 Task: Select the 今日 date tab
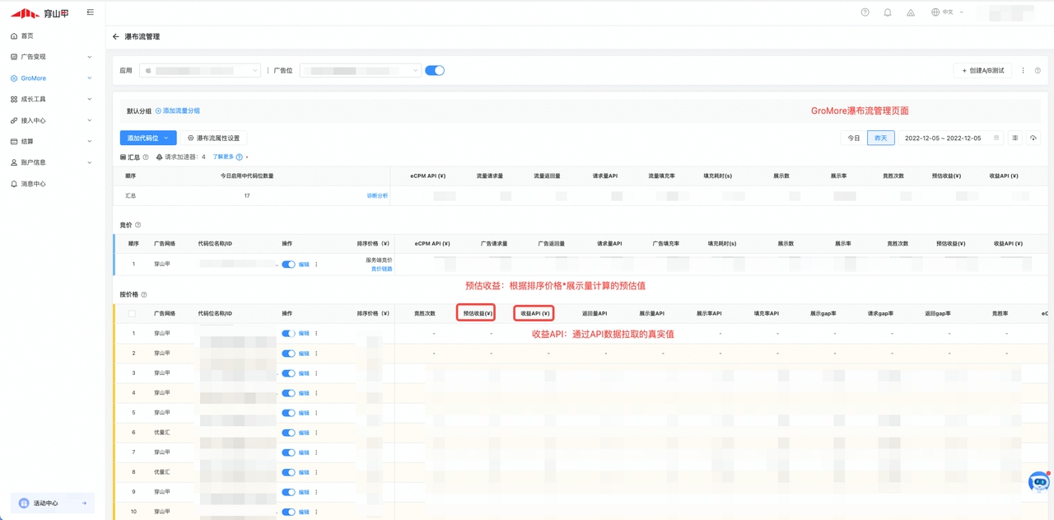pyautogui.click(x=854, y=138)
